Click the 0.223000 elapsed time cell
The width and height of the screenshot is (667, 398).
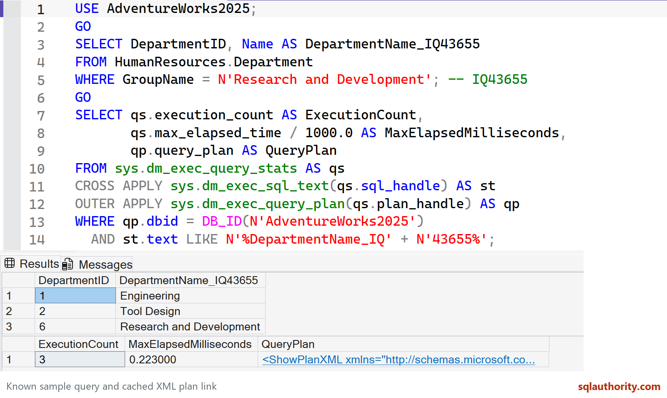191,359
